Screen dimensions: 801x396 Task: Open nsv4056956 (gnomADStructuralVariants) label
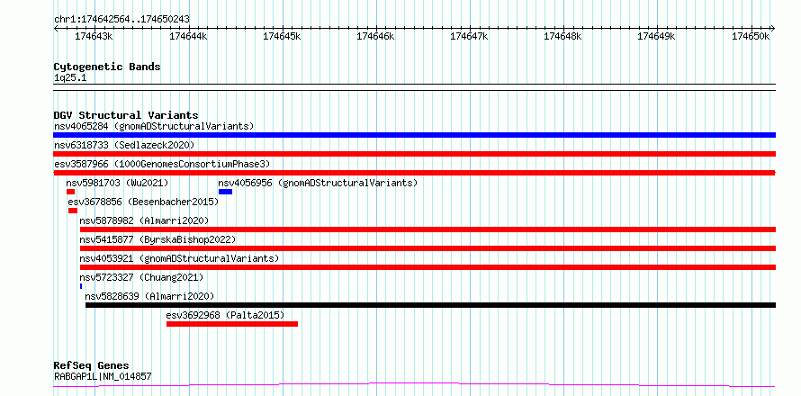318,183
